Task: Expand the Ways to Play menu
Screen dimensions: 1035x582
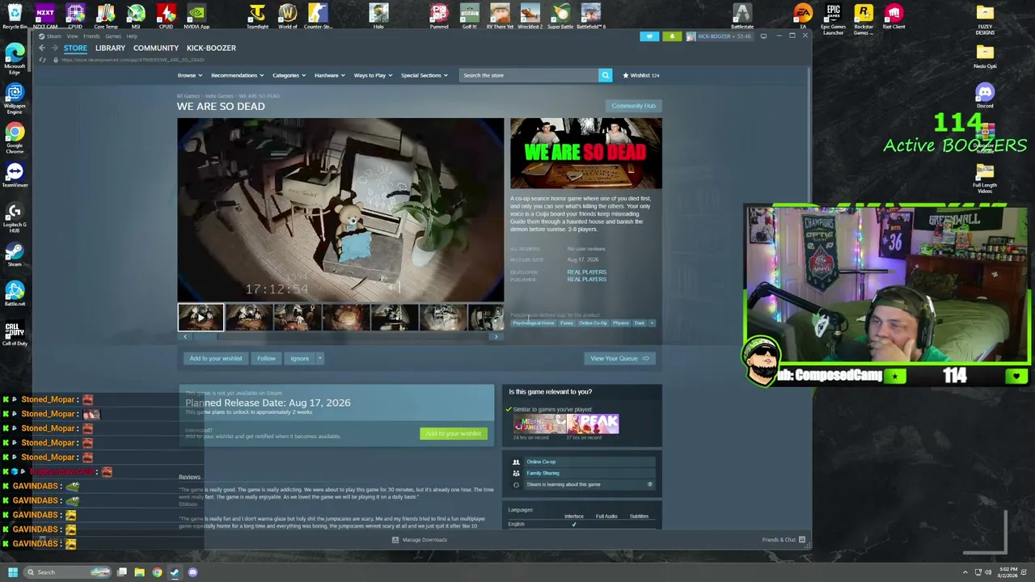Action: pos(373,75)
